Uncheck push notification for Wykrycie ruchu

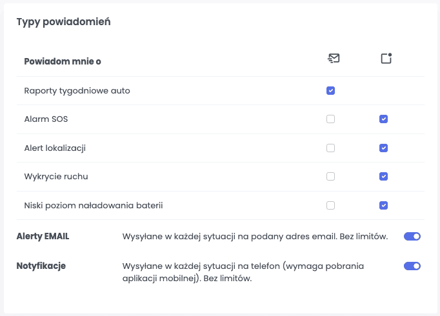383,176
